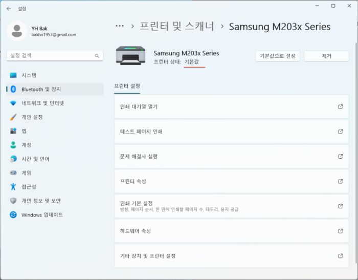Viewport: 358px width, 280px height.
Task: Select 개인 설정 label in sidebar
Action: pos(32,117)
